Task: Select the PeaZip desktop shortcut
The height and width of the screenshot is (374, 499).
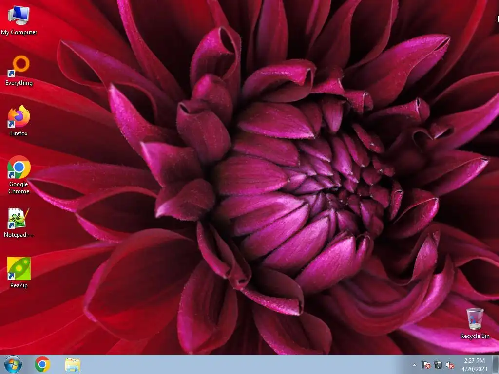Action: tap(19, 273)
